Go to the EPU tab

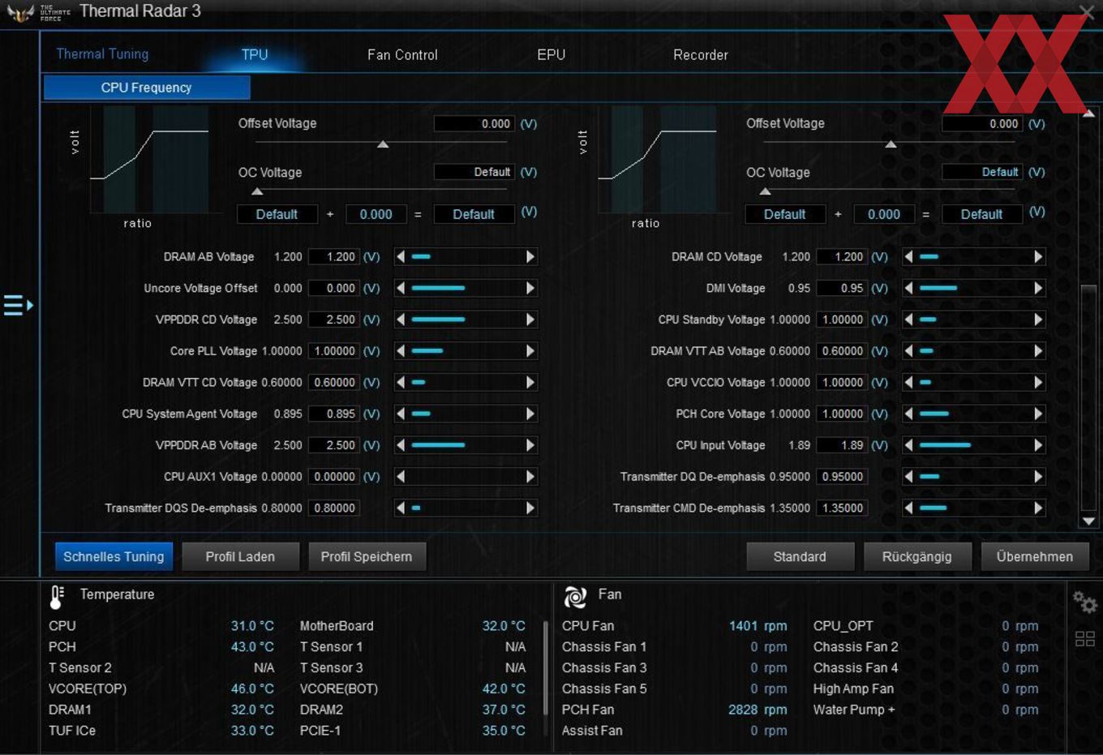(551, 54)
